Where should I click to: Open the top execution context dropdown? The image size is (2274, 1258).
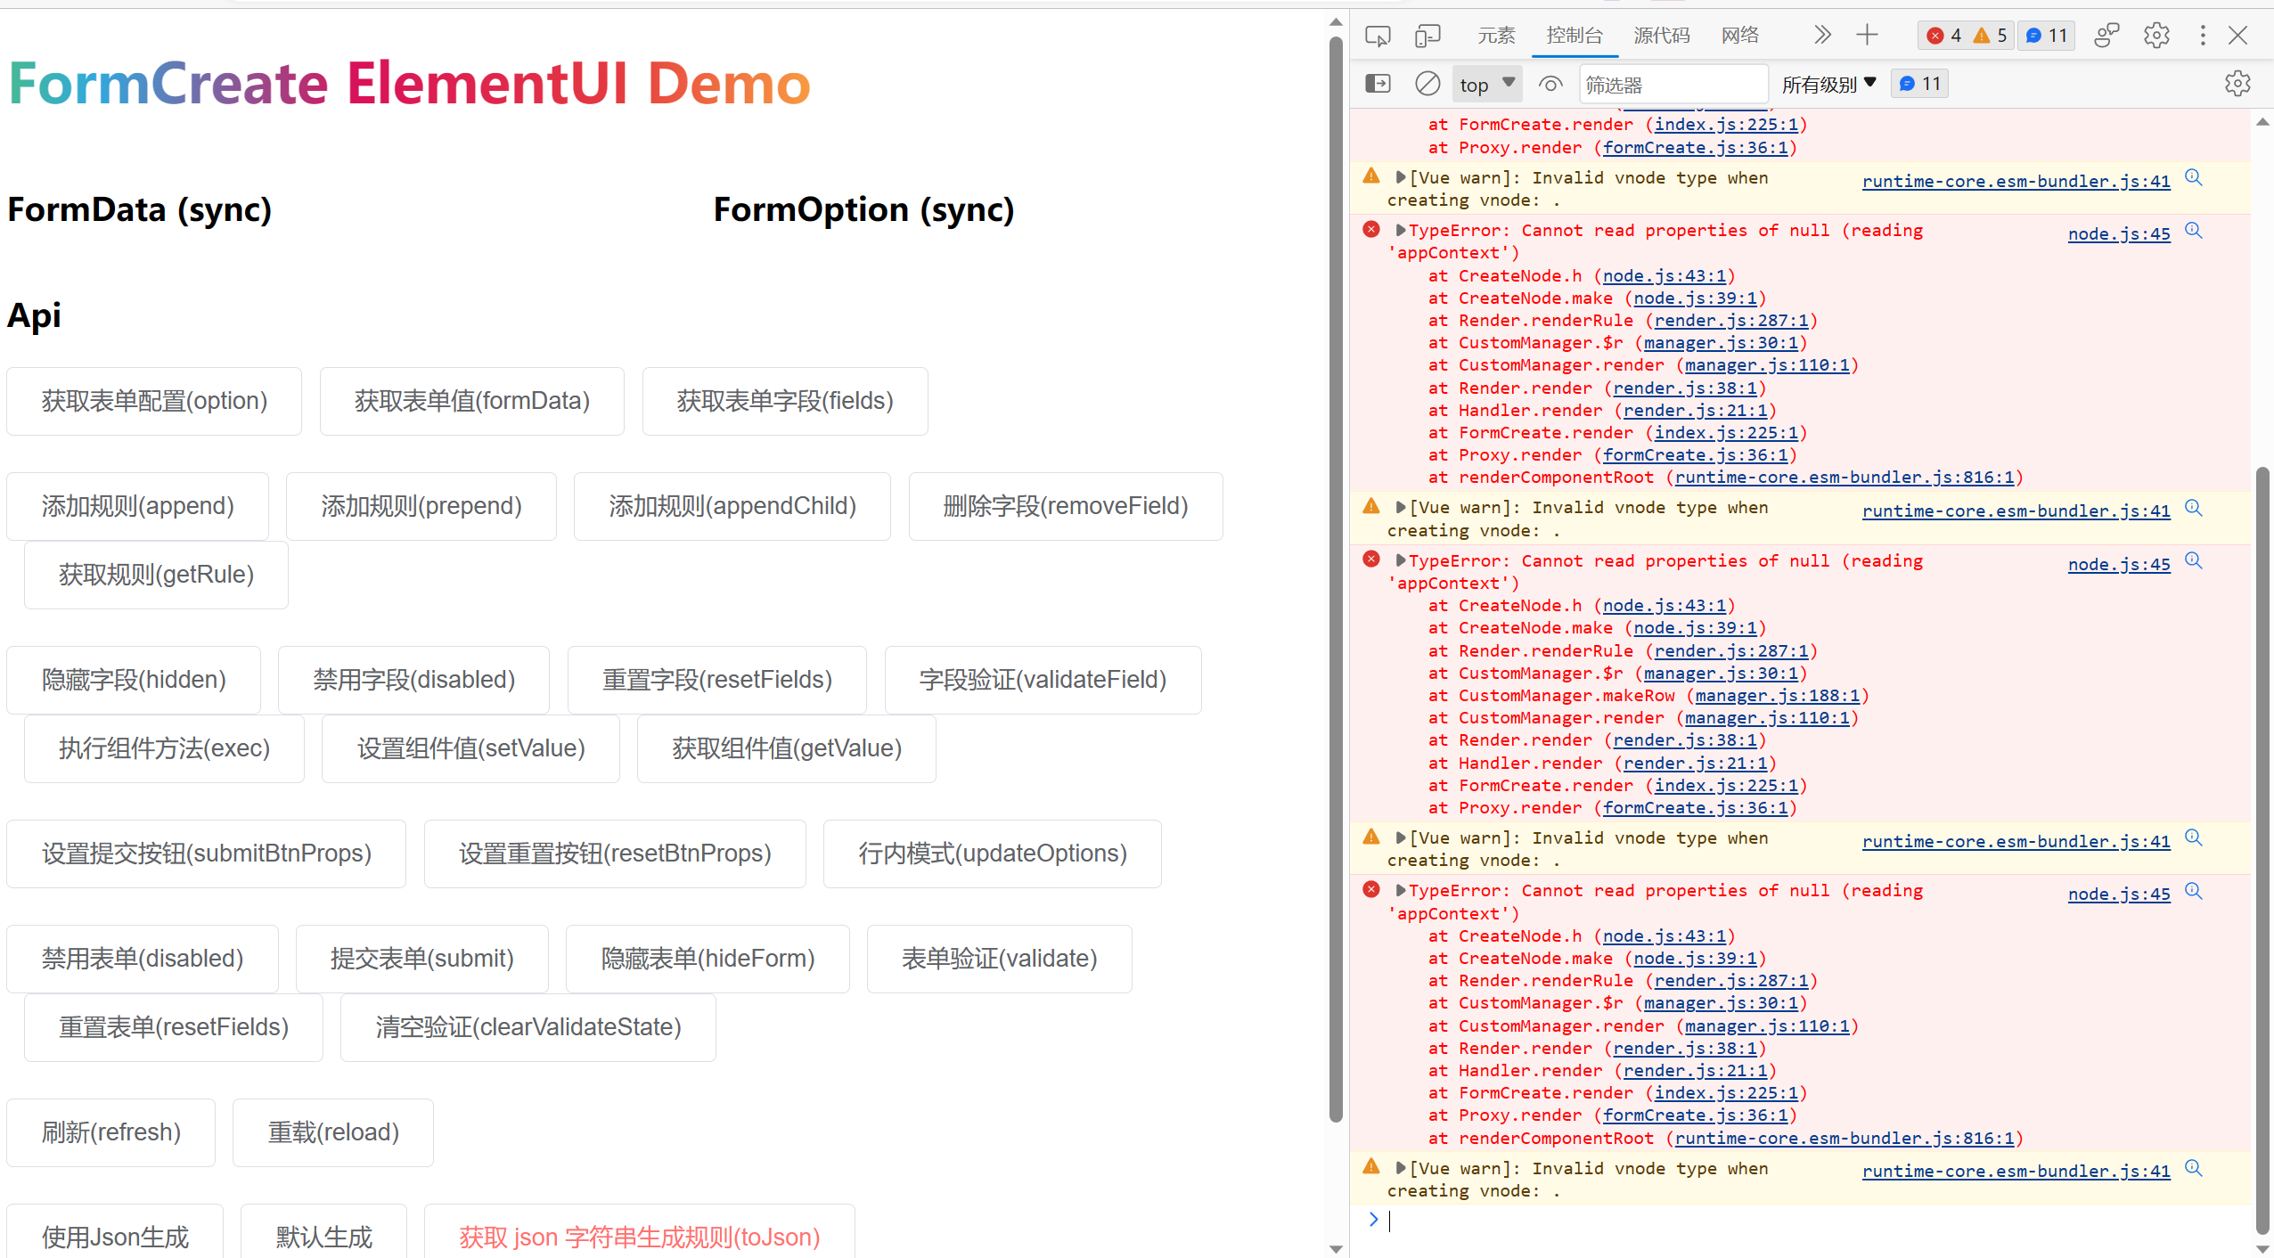[x=1485, y=83]
